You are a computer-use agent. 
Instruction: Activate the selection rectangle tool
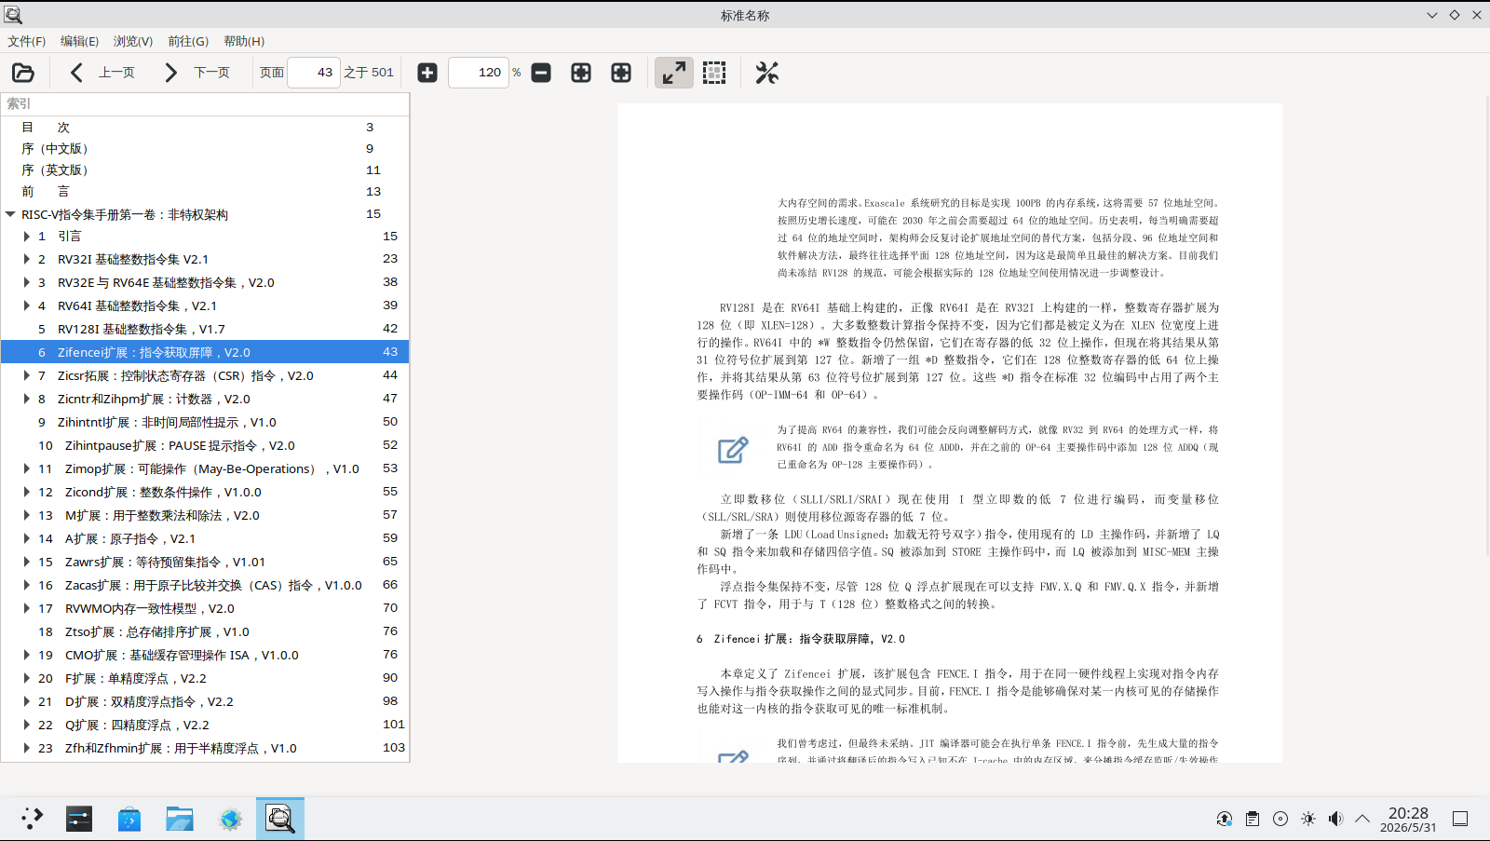pyautogui.click(x=714, y=73)
